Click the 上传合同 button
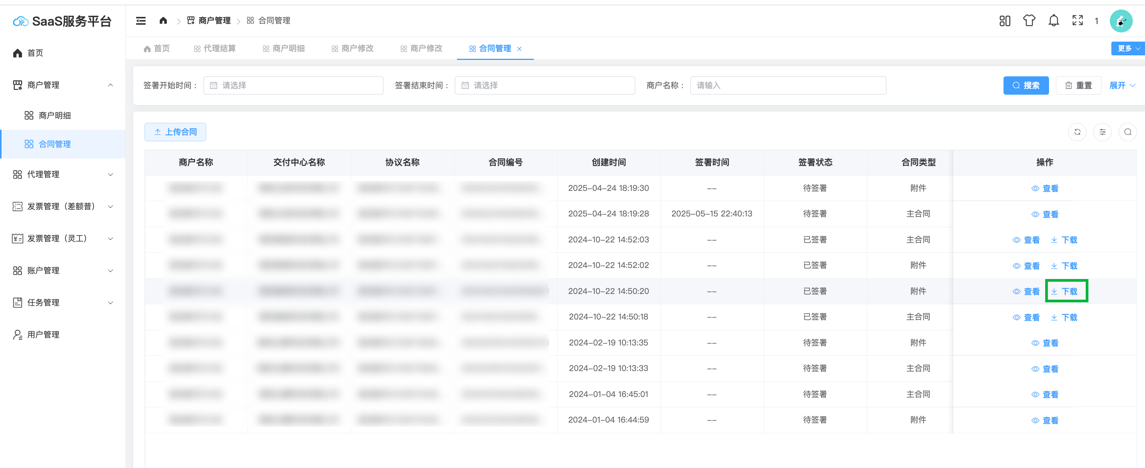The height and width of the screenshot is (468, 1145). click(x=175, y=132)
